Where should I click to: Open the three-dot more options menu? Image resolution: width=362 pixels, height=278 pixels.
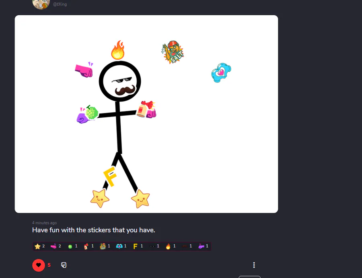click(x=254, y=265)
